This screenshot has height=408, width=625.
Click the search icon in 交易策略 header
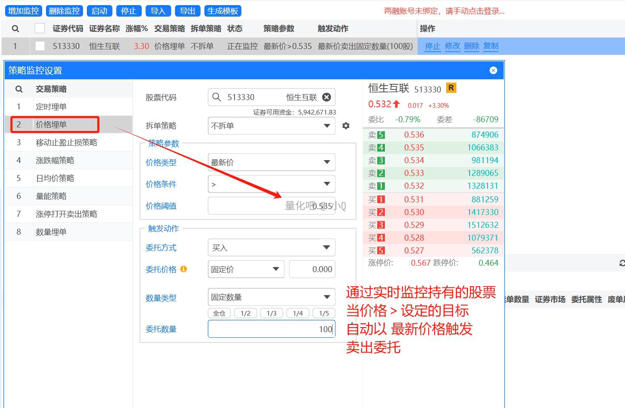(19, 89)
